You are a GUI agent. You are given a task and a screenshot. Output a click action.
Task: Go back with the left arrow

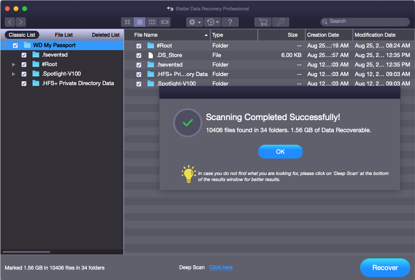coord(10,22)
